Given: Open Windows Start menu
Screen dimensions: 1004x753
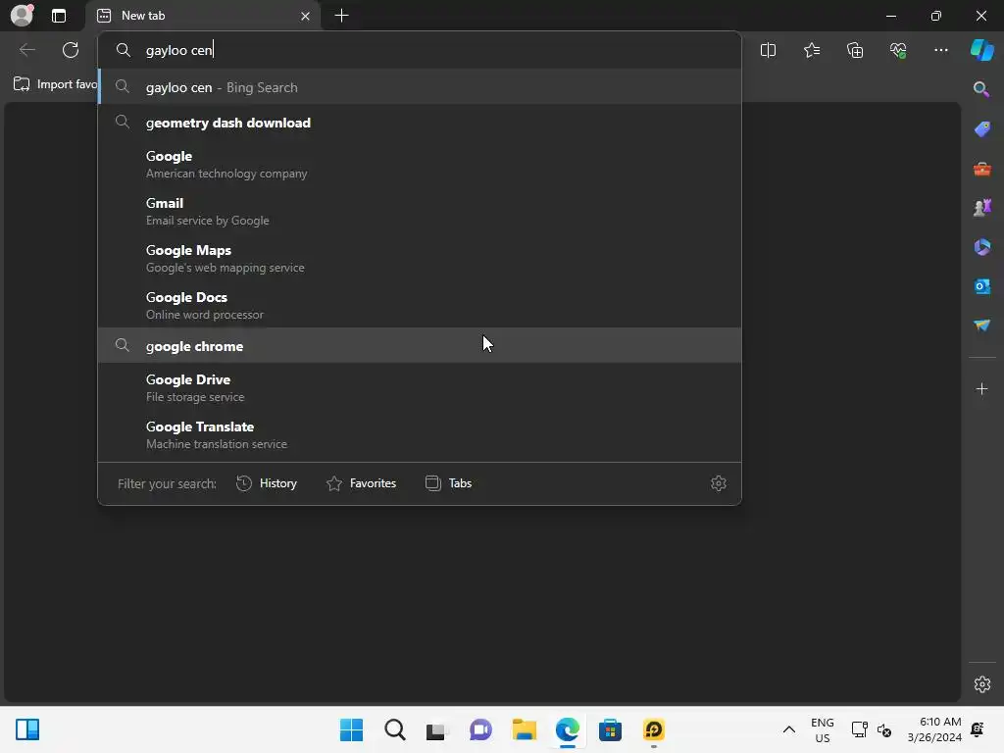Looking at the screenshot, I should coord(351,729).
